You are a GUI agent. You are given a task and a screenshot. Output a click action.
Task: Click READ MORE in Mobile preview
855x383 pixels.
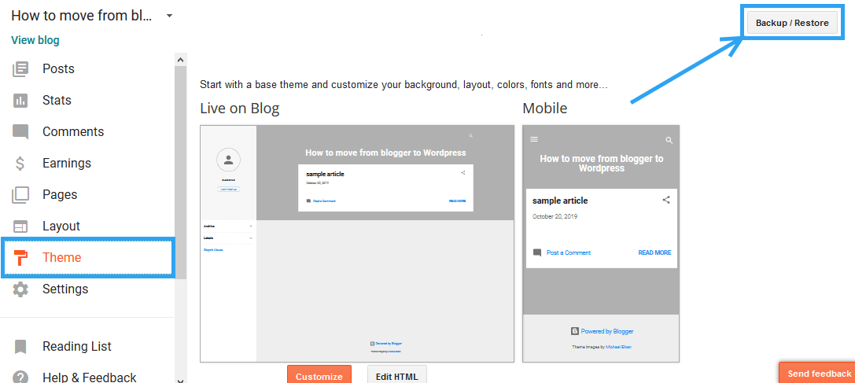[x=654, y=252]
